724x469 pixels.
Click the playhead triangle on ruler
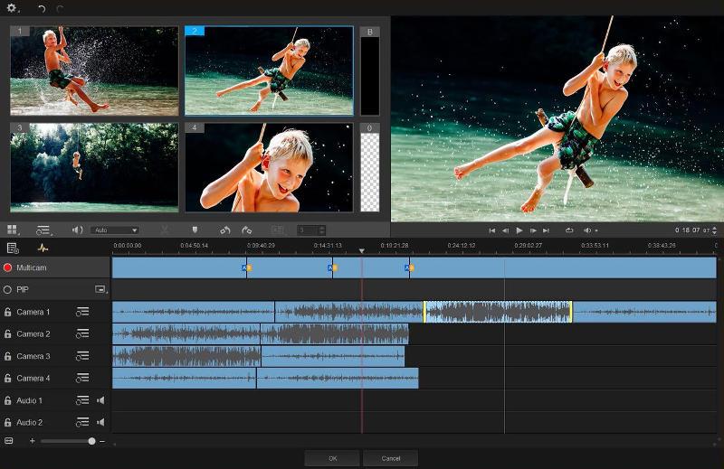pyautogui.click(x=362, y=250)
